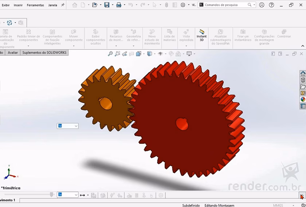The width and height of the screenshot is (306, 207).
Task: Switch to Suplementos do SOLIDWORKS tab
Action: pyautogui.click(x=44, y=53)
